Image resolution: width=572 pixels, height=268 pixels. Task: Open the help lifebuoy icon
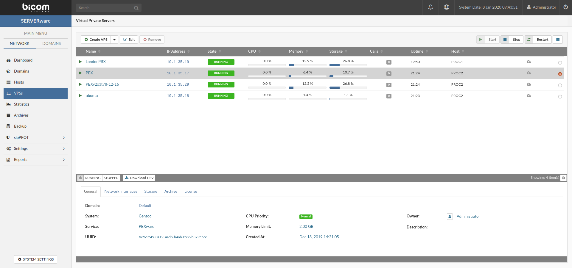pos(446,7)
